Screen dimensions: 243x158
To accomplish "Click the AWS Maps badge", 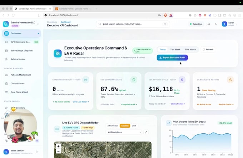I will click(88, 128).
